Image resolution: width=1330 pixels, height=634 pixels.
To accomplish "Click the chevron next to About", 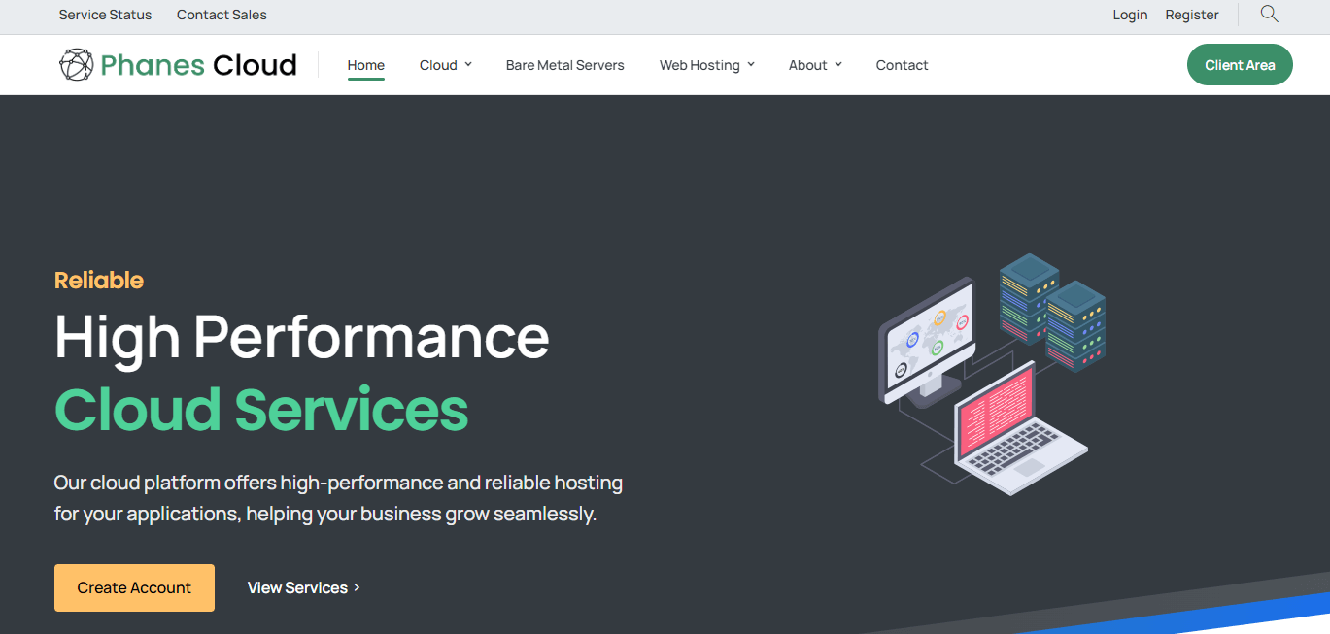I will pyautogui.click(x=839, y=65).
